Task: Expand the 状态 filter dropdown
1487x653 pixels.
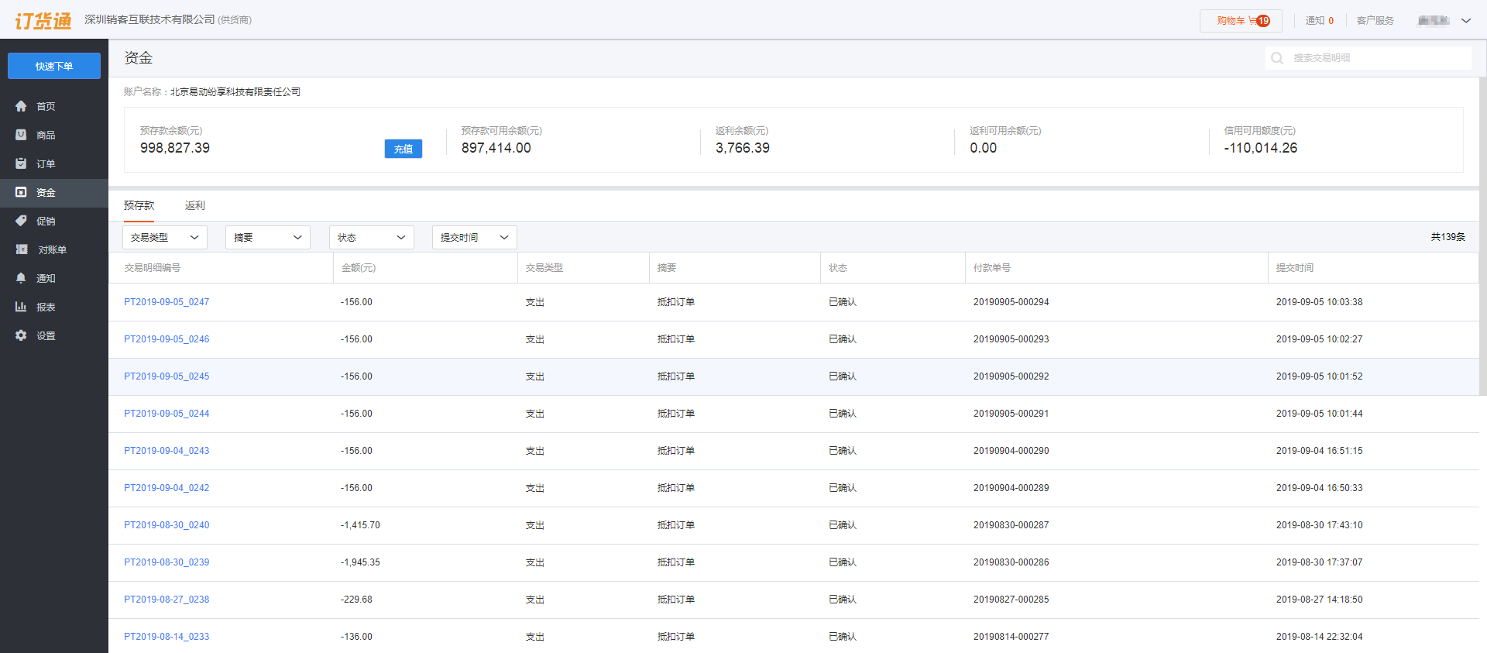Action: tap(372, 237)
